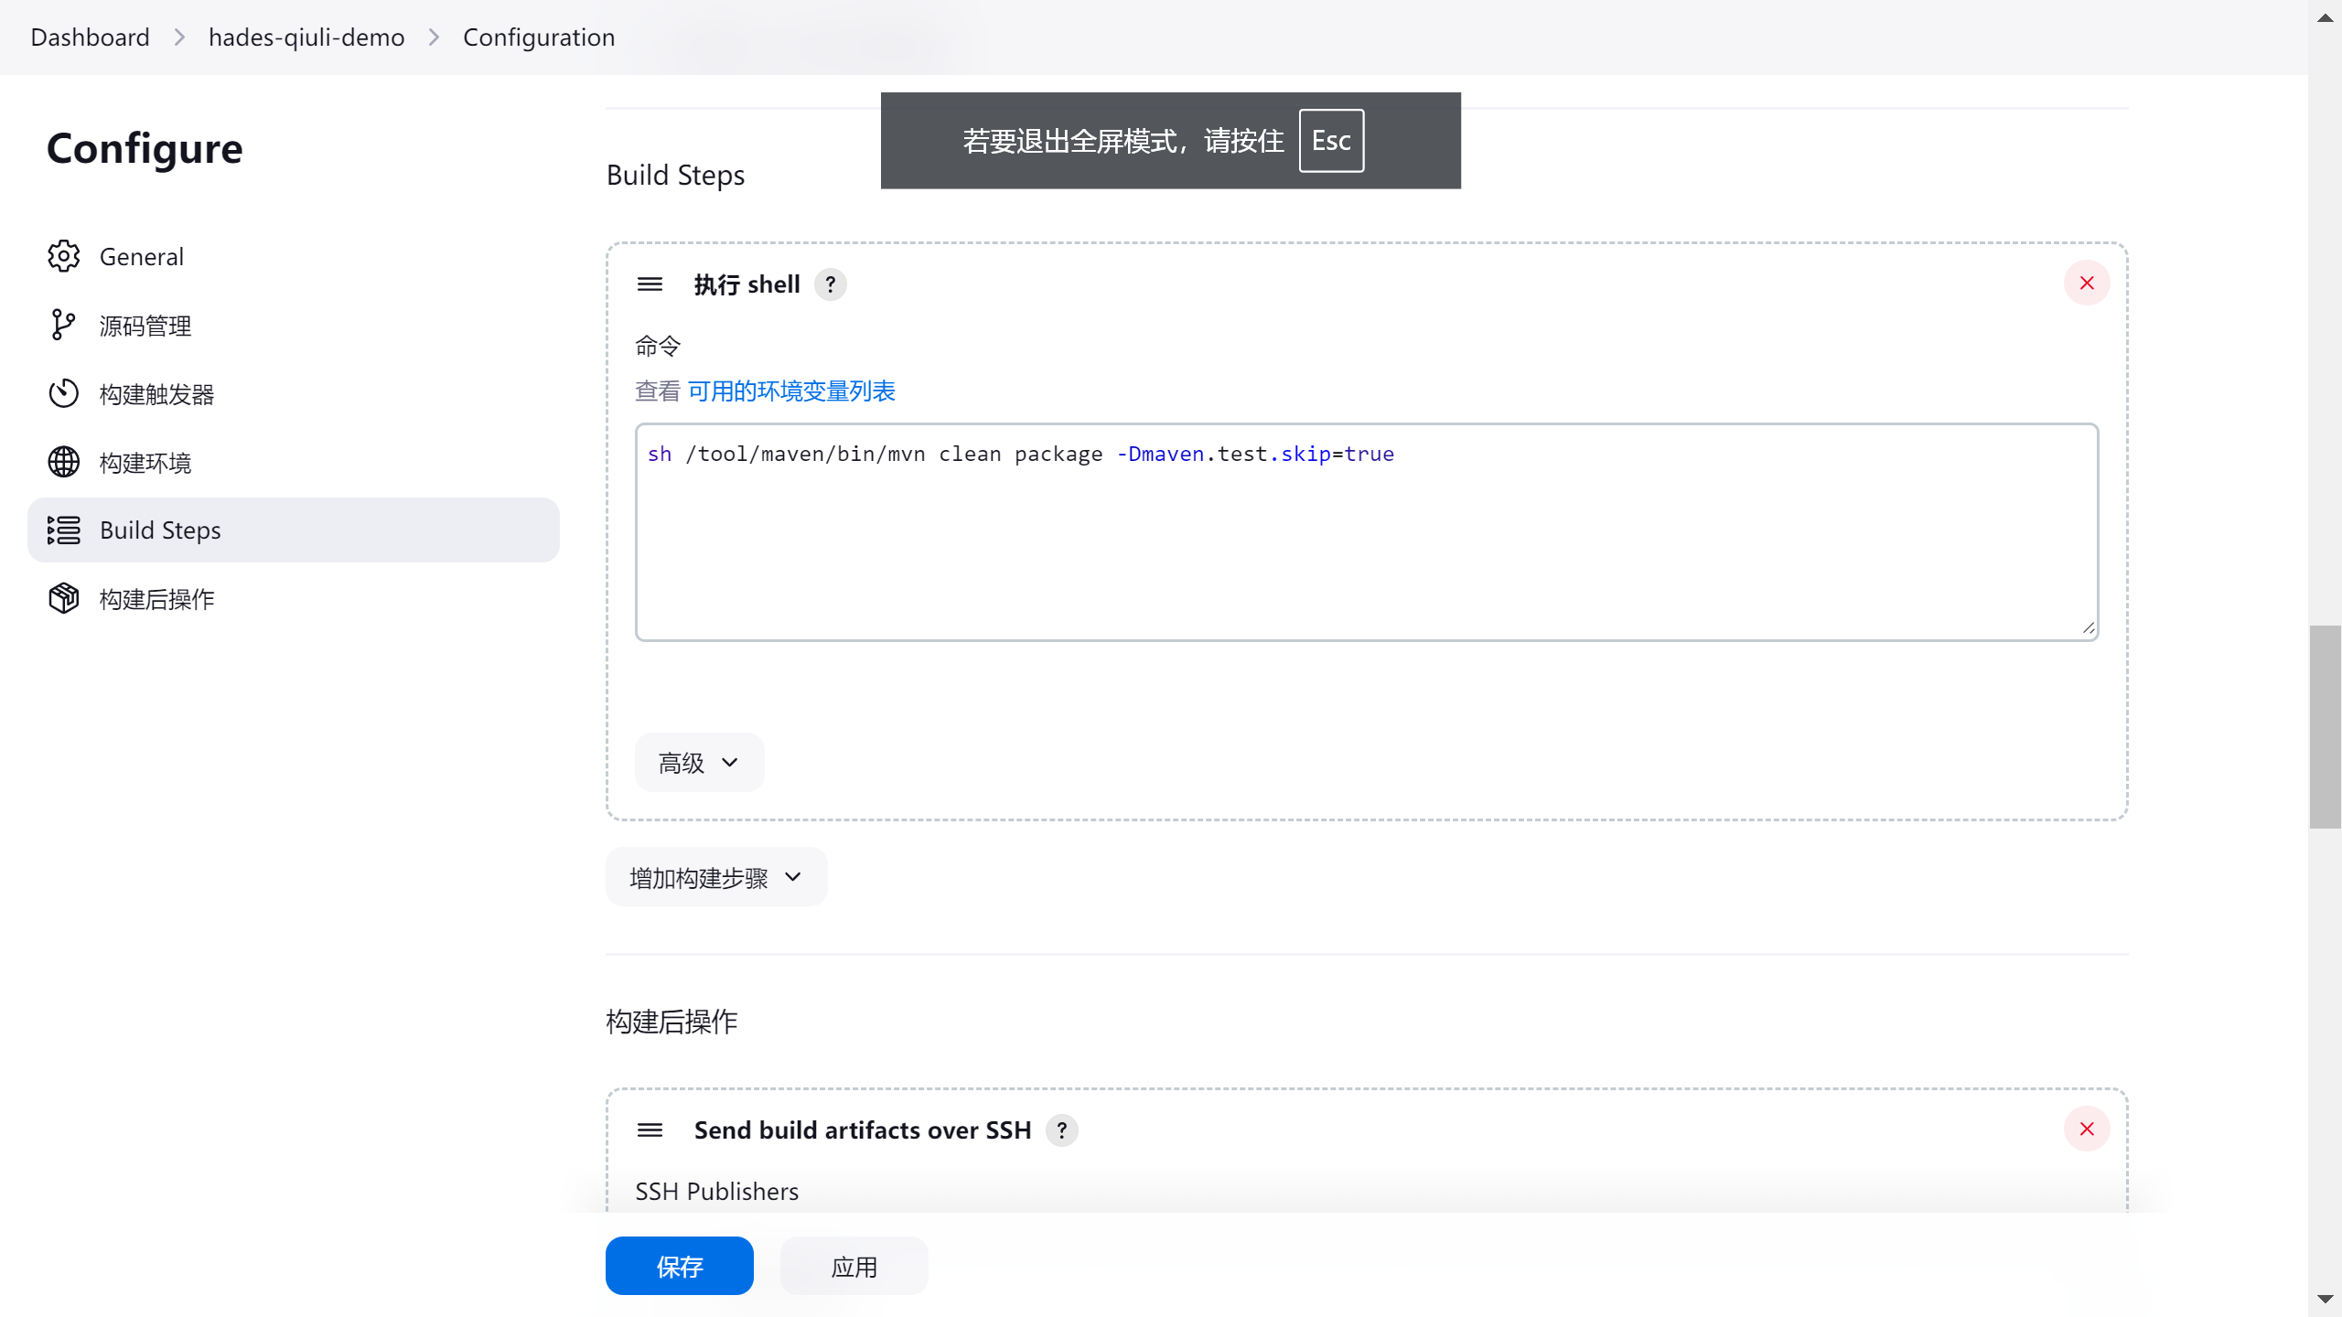Grab the 执行 shell drag handle

coord(650,284)
